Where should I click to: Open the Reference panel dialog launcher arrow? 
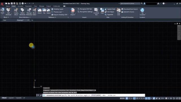click(68, 17)
